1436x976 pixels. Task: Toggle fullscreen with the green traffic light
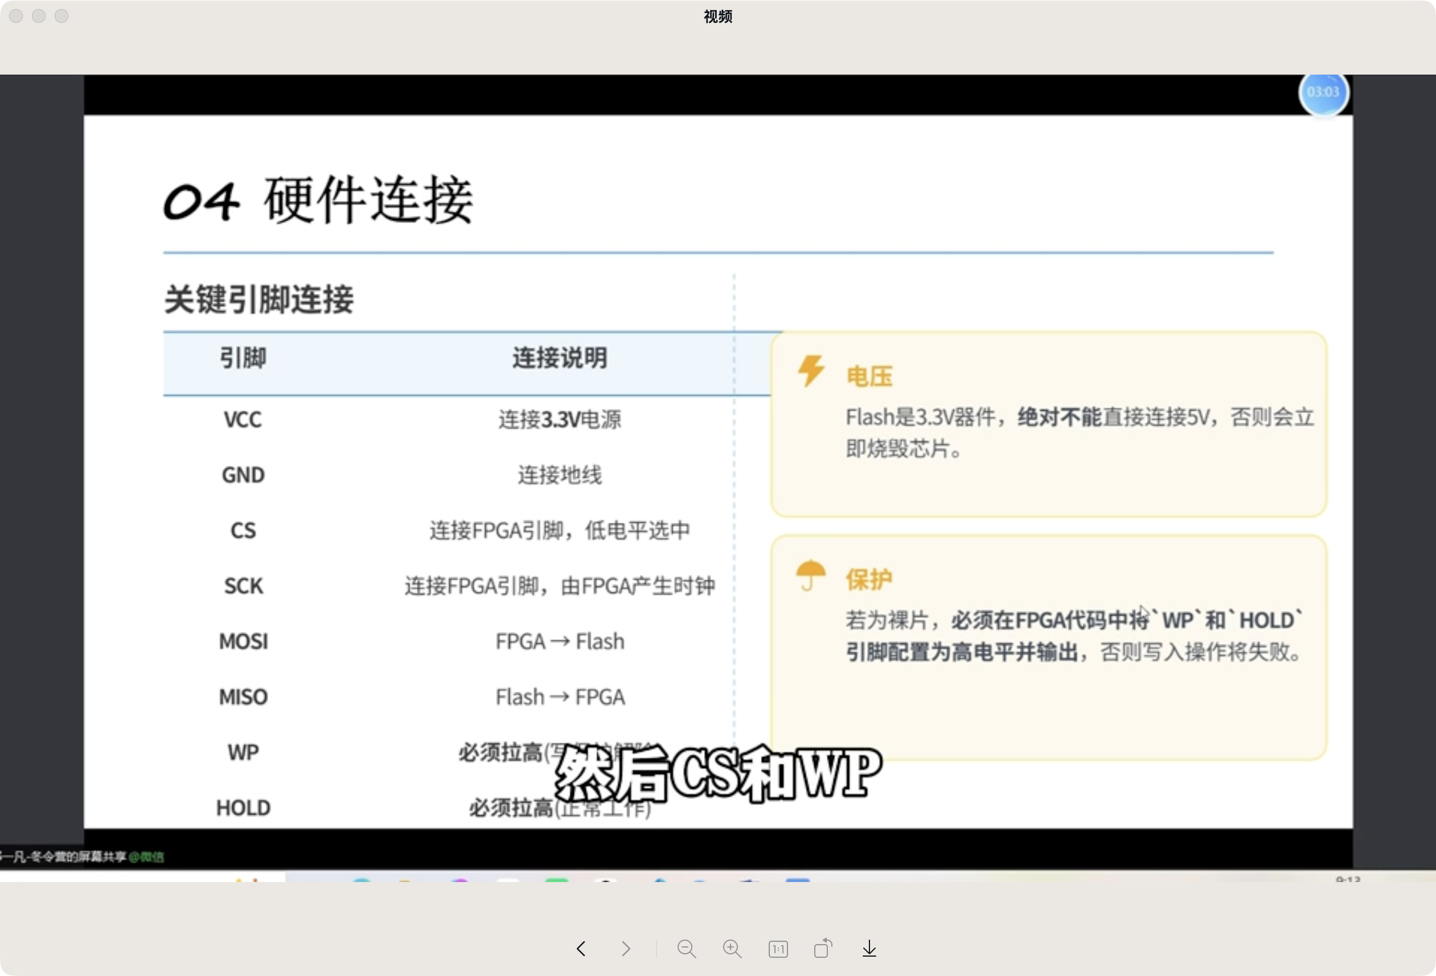(x=61, y=15)
